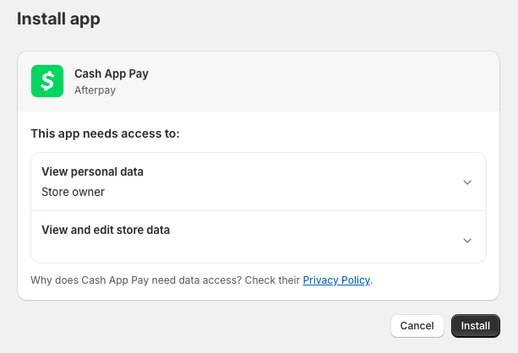Viewport: 518px width, 353px height.
Task: Click the Cash App Pay app name
Action: [112, 73]
